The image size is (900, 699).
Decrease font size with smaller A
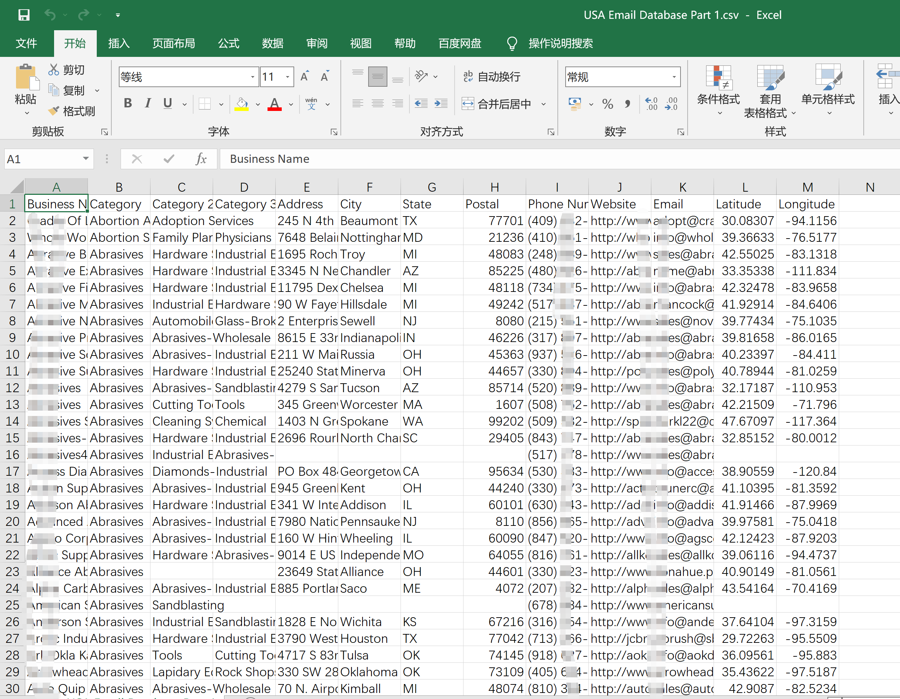pyautogui.click(x=325, y=76)
